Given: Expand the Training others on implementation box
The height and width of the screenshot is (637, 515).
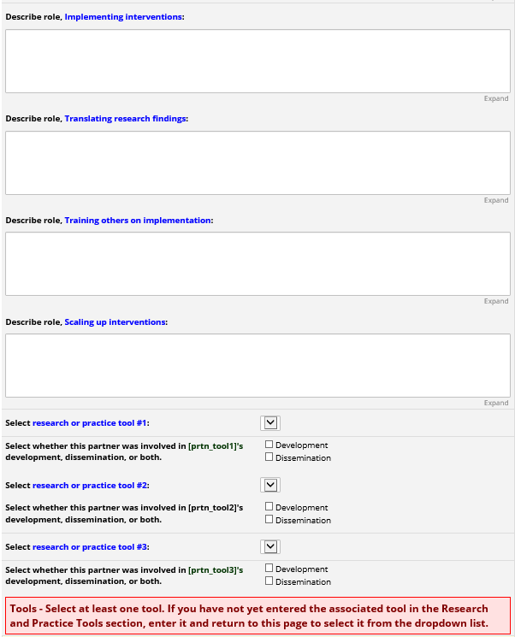Looking at the screenshot, I should point(495,301).
